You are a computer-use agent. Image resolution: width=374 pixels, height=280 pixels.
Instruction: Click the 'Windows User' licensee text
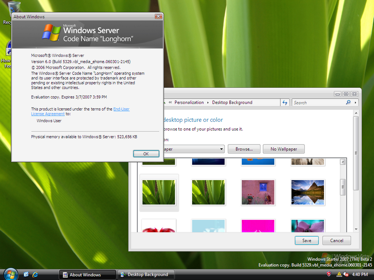tap(49, 121)
